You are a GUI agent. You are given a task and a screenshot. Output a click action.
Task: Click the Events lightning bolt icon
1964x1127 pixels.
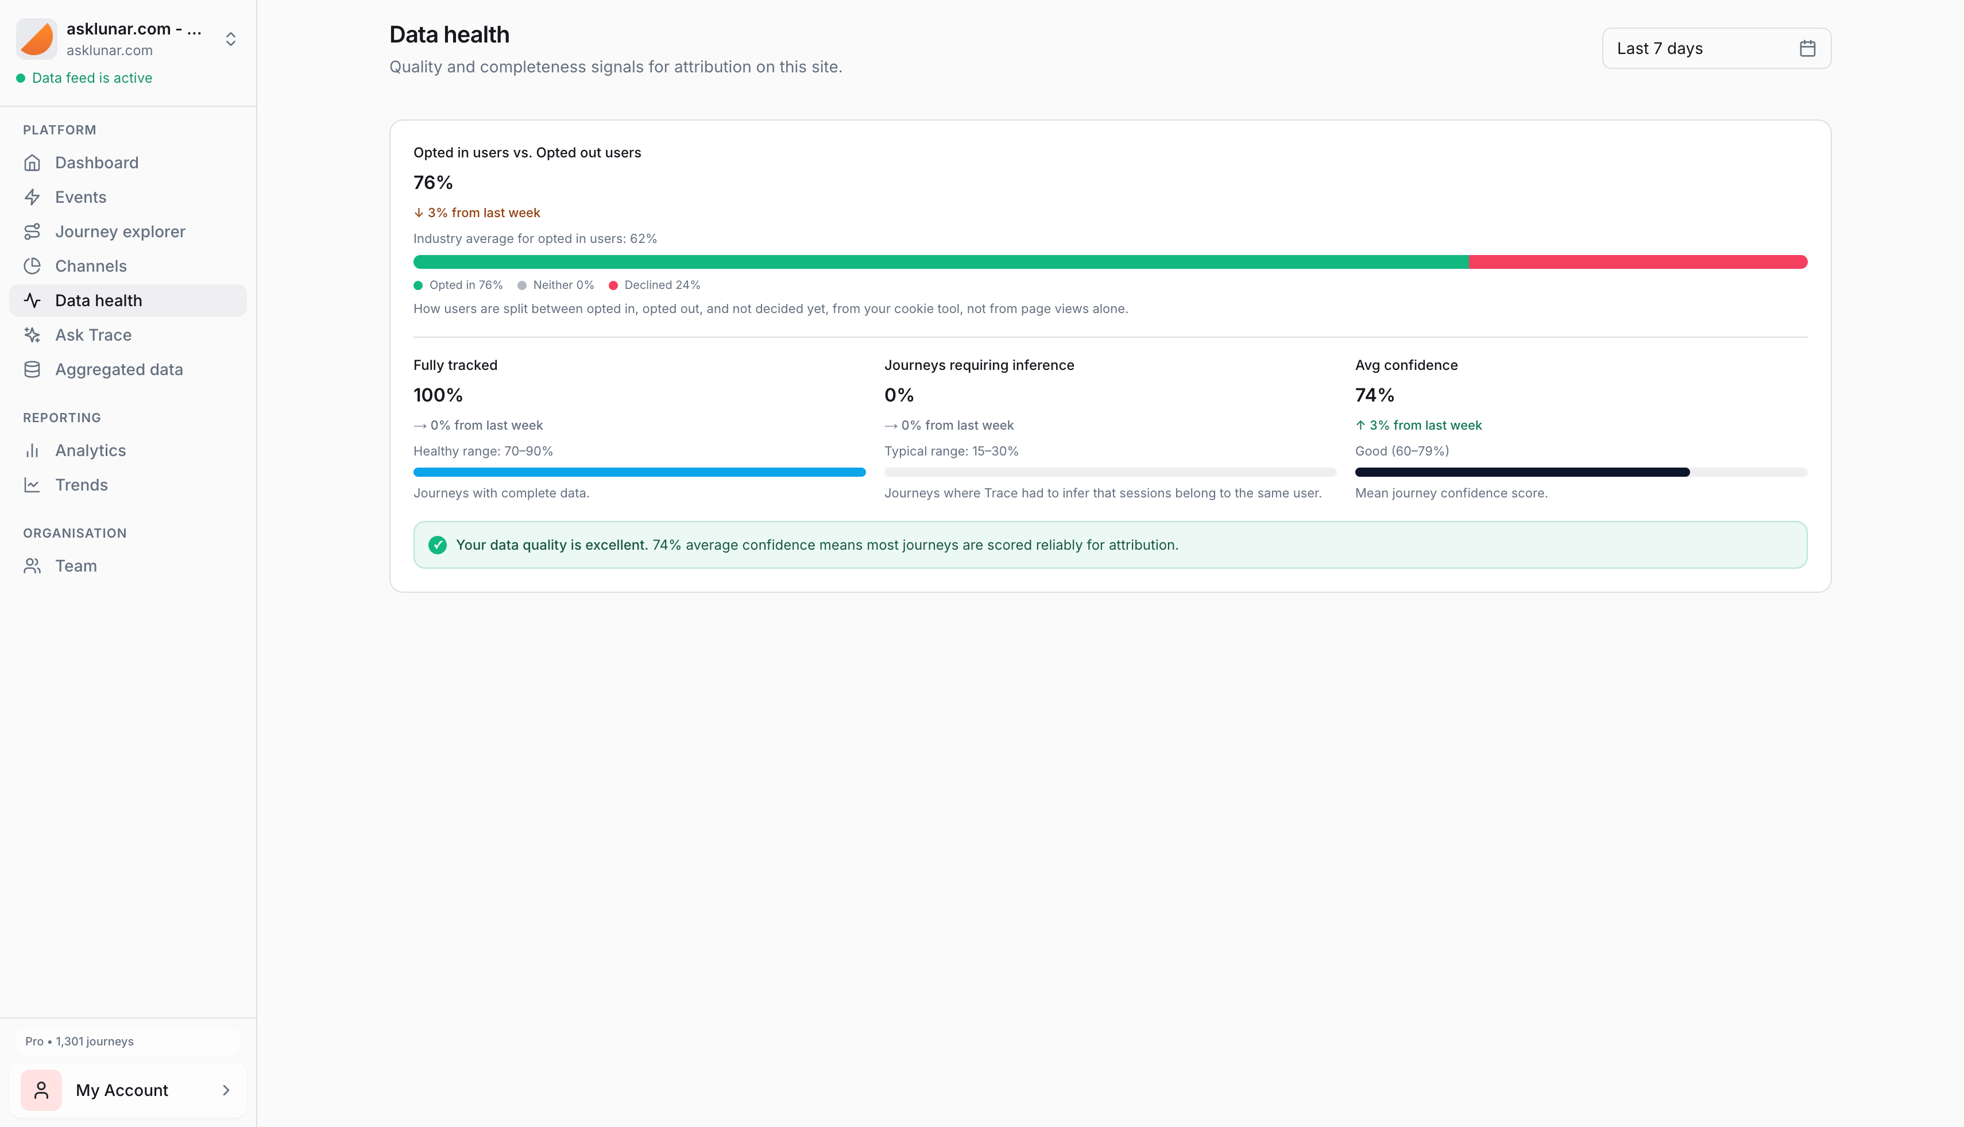tap(32, 198)
